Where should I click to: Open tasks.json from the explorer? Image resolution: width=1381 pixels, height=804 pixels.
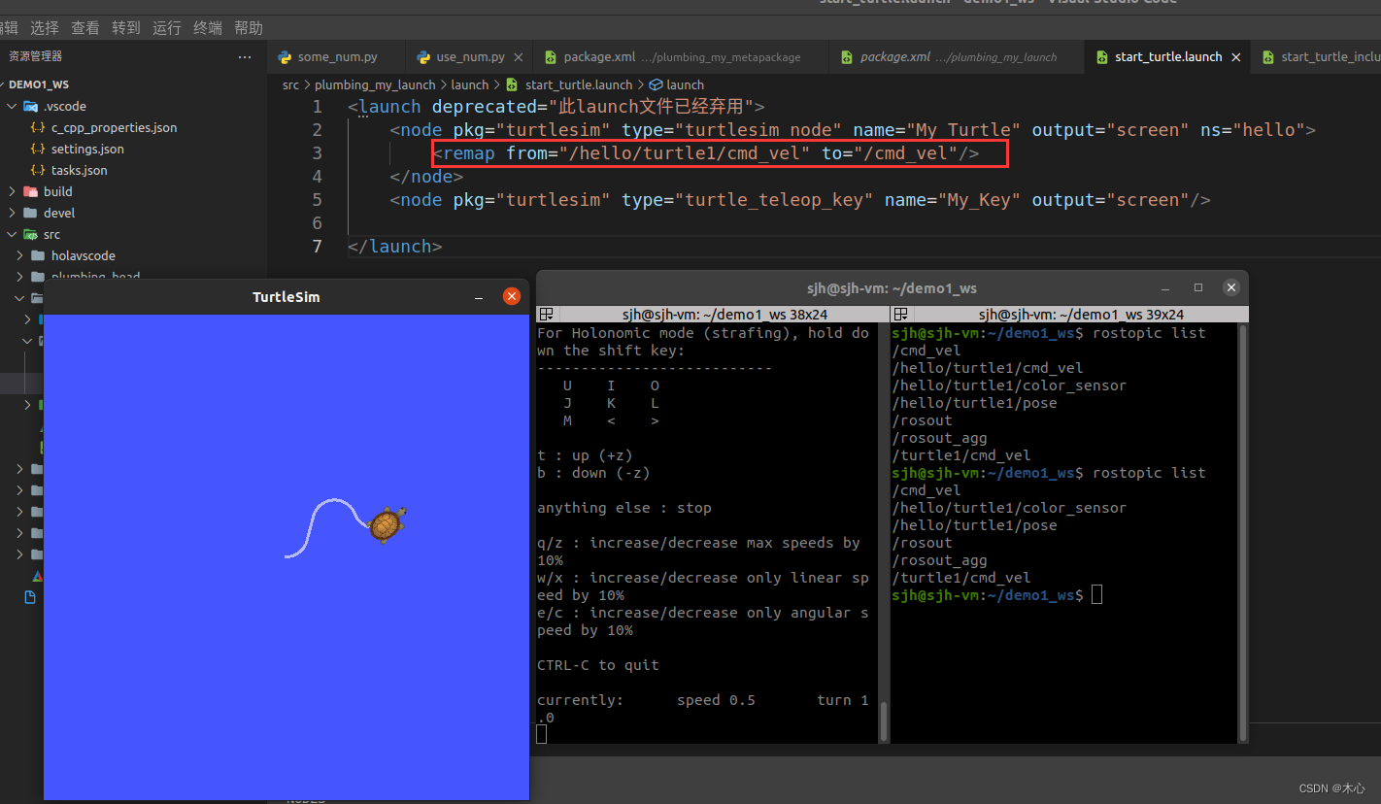point(79,171)
